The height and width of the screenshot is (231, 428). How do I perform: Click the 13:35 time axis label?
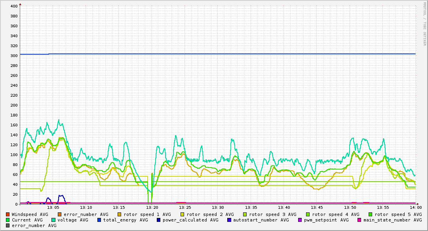(x=251, y=208)
